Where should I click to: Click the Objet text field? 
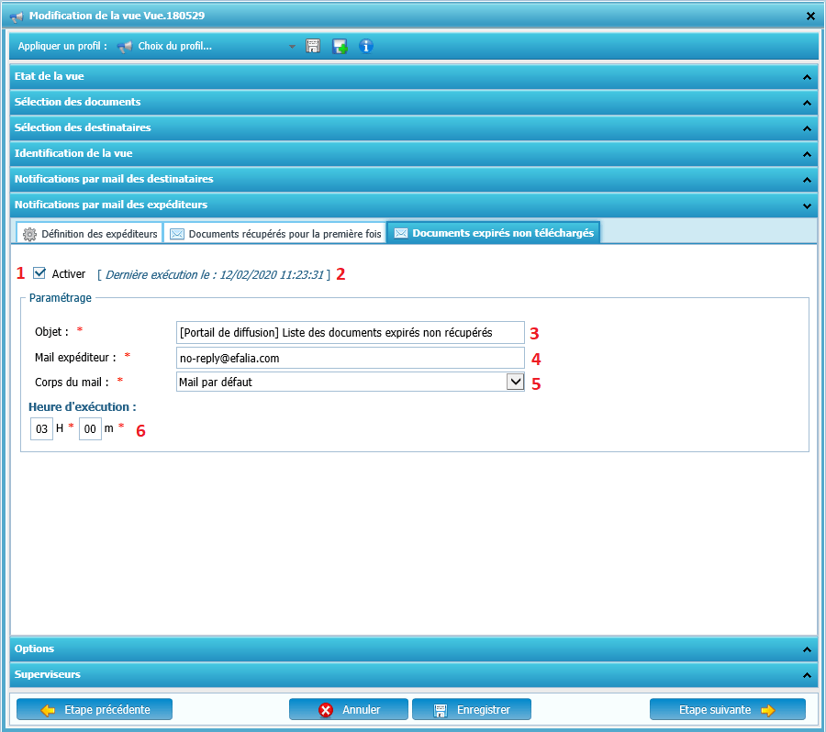(x=349, y=332)
